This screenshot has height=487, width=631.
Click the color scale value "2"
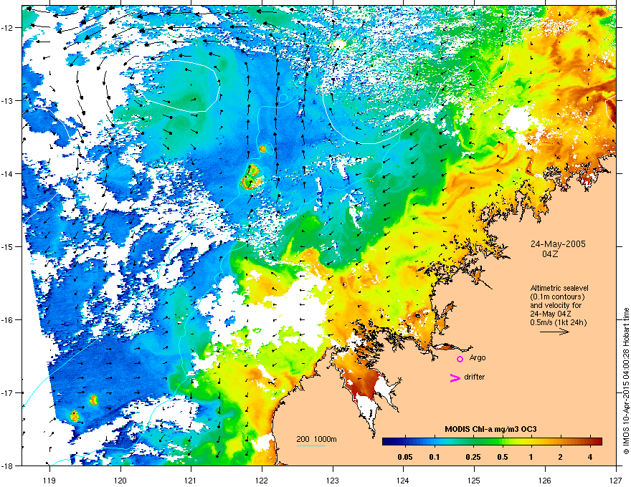point(561,457)
